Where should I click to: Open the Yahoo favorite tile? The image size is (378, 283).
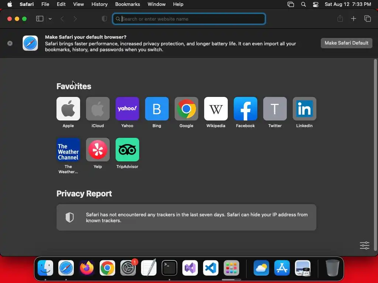pos(127,109)
